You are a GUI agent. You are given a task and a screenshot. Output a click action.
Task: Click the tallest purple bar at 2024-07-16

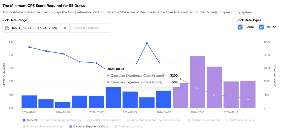coord(197,82)
